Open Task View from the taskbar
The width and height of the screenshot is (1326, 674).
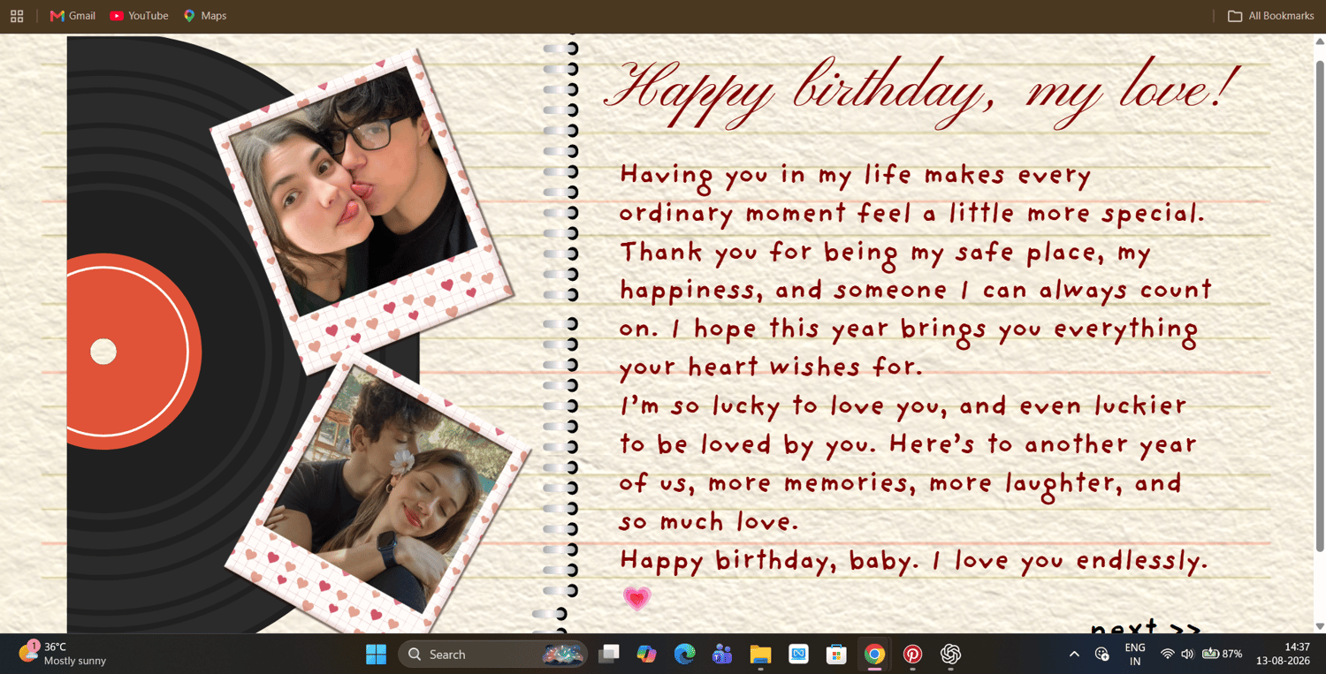(608, 654)
